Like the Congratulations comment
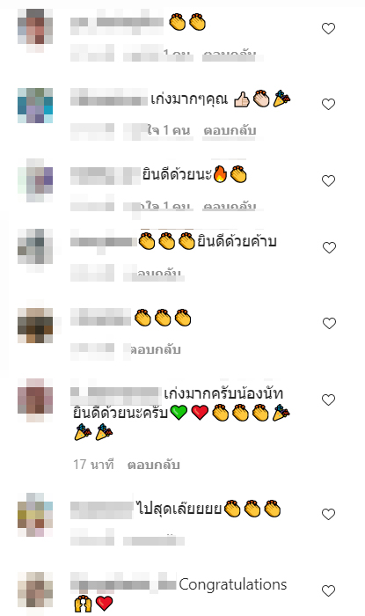This screenshot has height=616, width=365. point(329,590)
